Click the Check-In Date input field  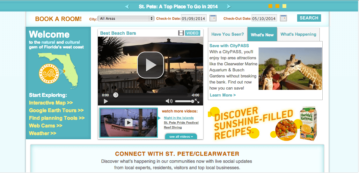194,18
